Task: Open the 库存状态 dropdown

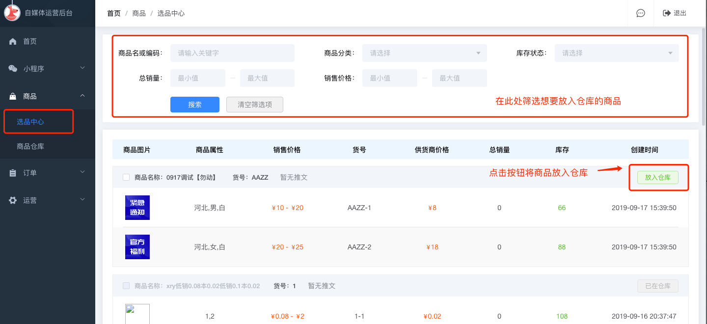Action: 617,53
